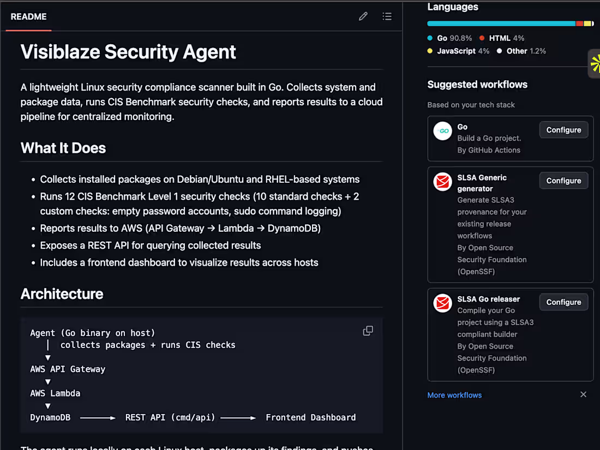Click the Go 90.8% language entry

click(450, 38)
